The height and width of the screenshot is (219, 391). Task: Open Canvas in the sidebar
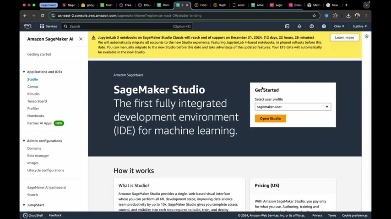(33, 87)
